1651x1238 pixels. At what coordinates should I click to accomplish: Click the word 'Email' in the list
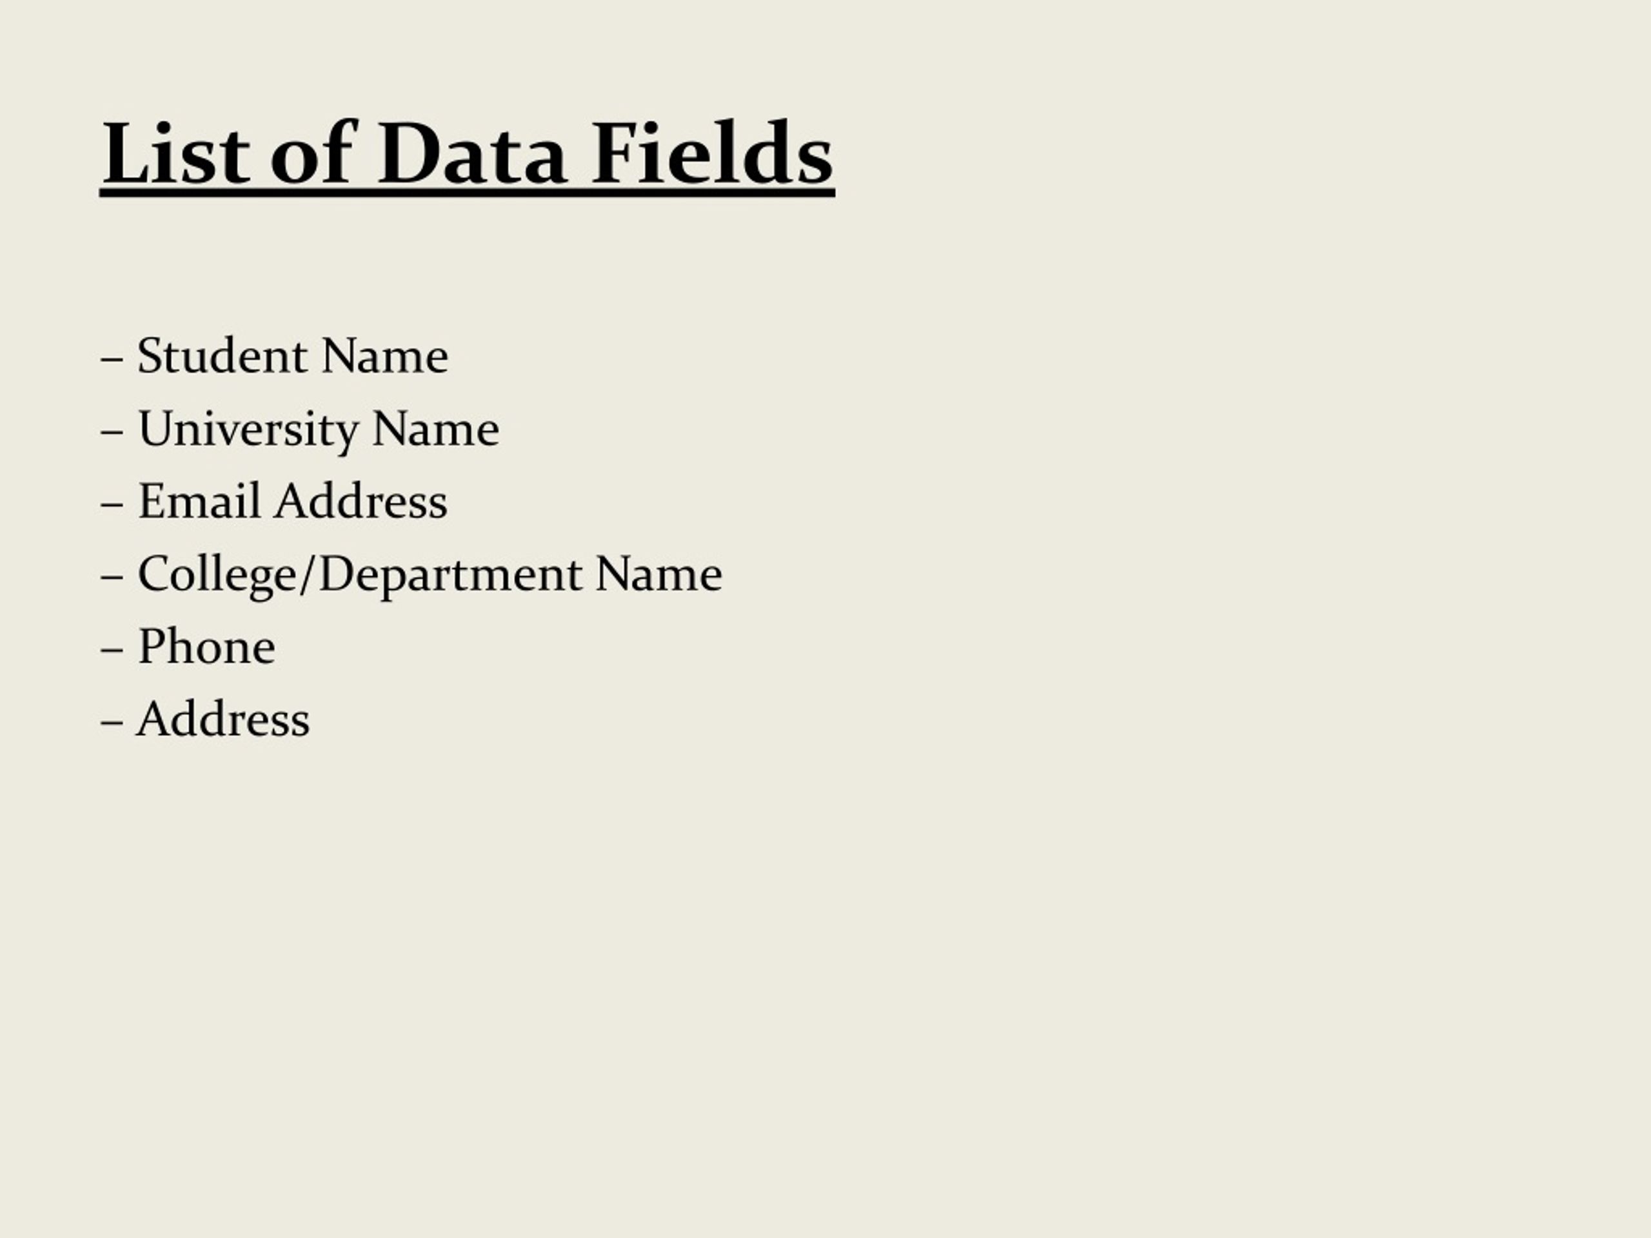(x=199, y=502)
